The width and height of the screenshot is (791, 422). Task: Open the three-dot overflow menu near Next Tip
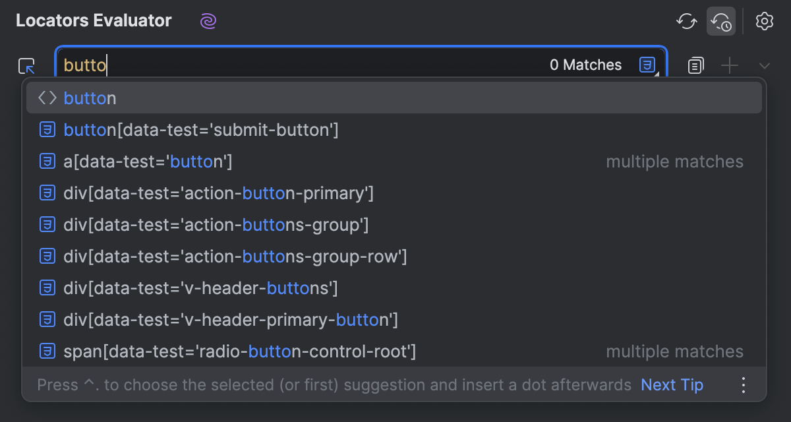point(744,384)
